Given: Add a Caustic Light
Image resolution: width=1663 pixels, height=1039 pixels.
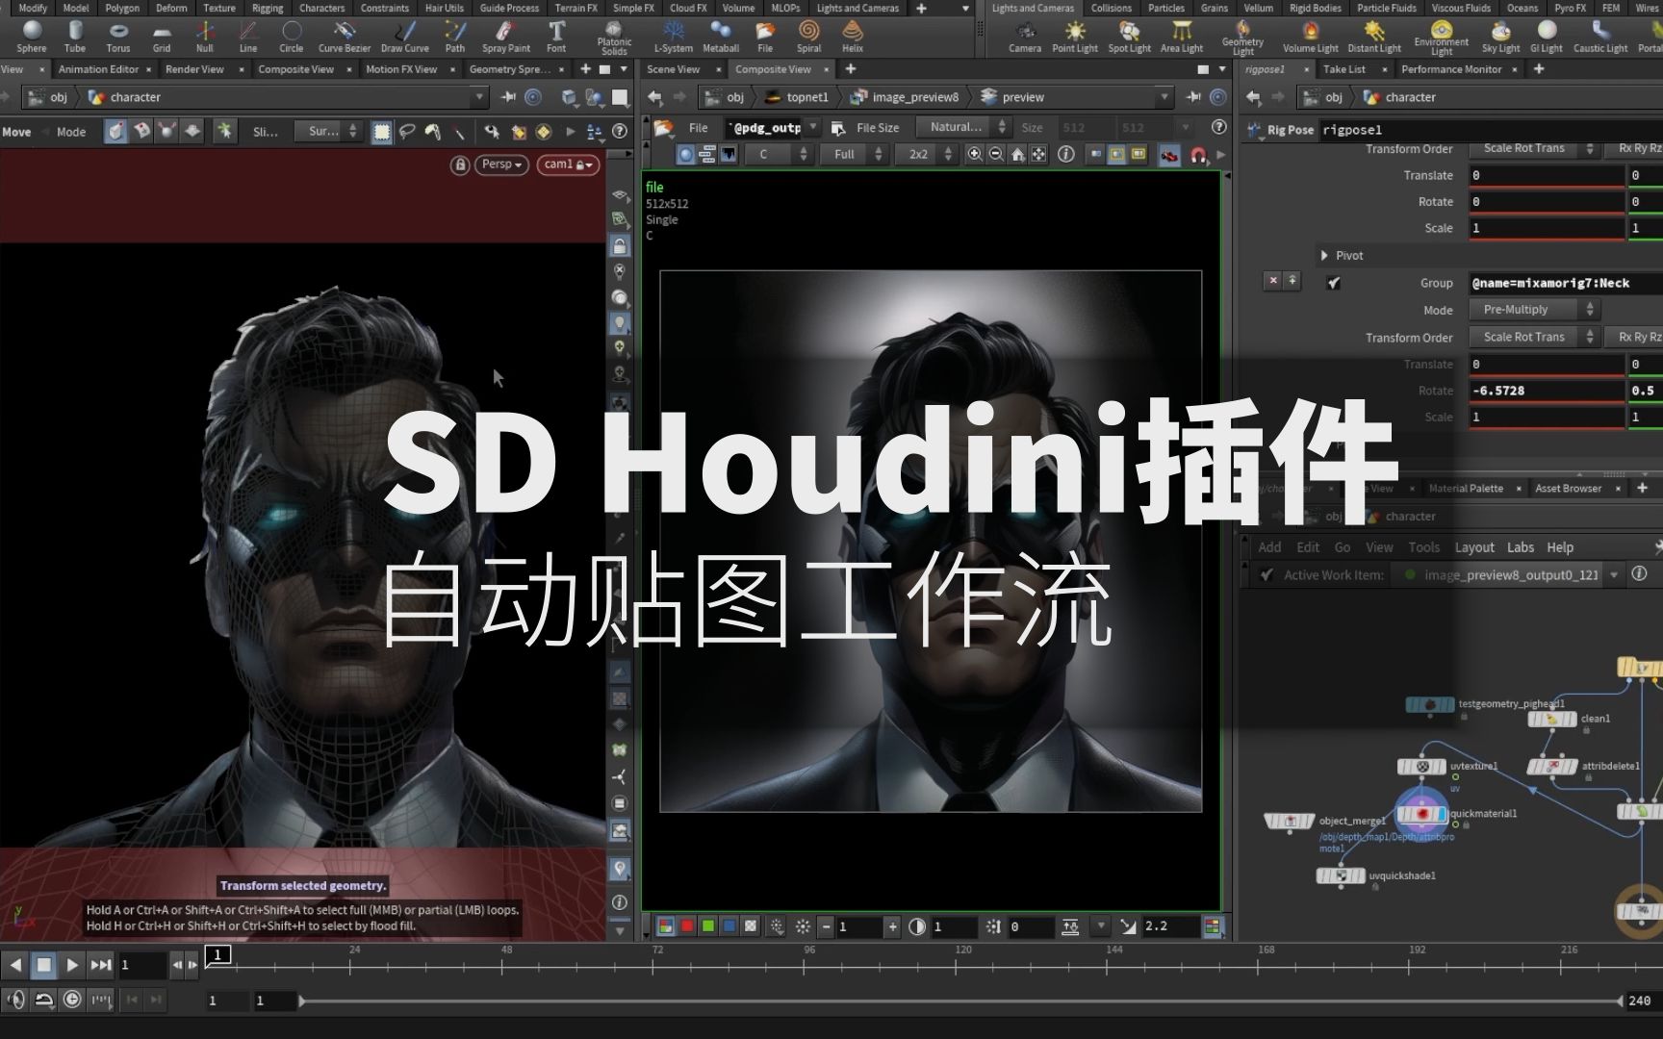Looking at the screenshot, I should coord(1599,37).
